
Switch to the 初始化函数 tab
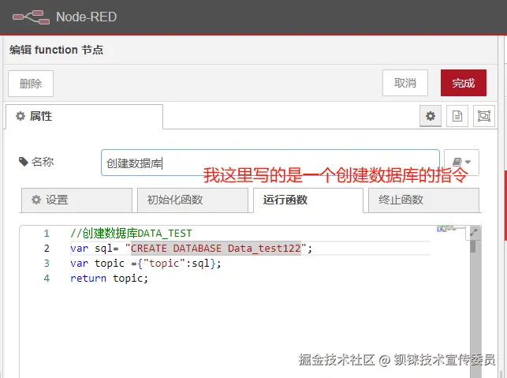pyautogui.click(x=192, y=200)
